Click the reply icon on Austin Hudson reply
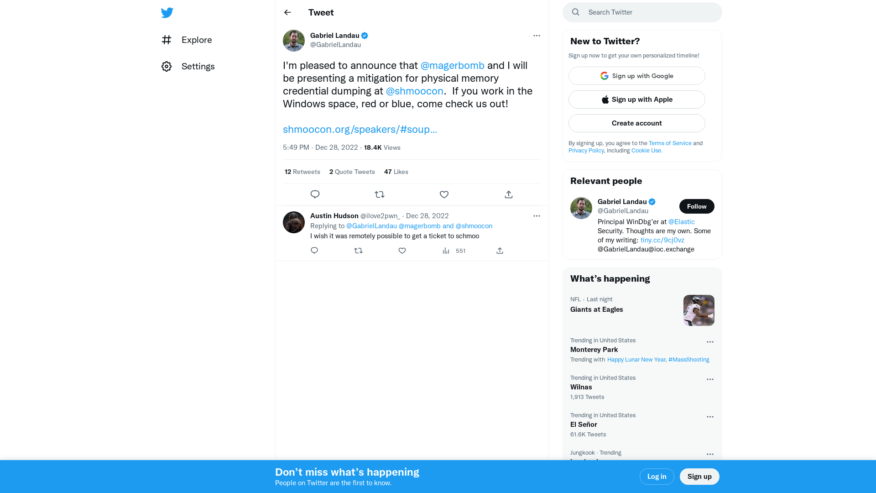The height and width of the screenshot is (493, 876). point(314,251)
